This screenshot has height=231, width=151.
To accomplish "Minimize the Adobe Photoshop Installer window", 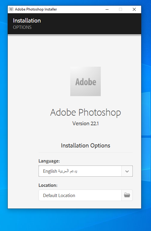I will click(107, 9).
